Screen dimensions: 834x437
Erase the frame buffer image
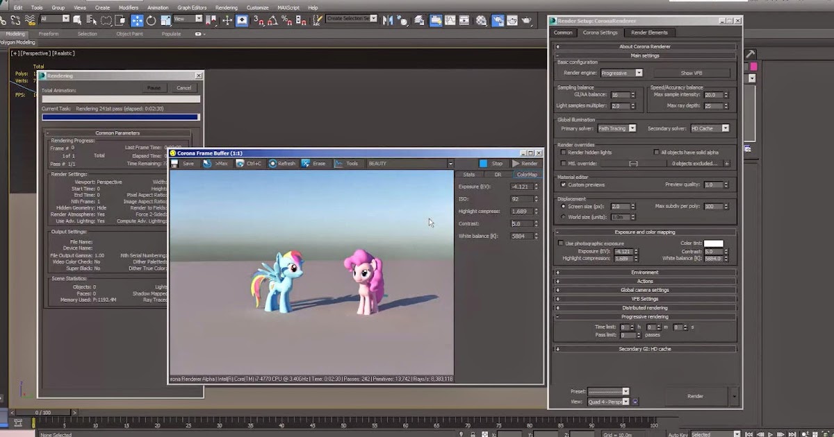pyautogui.click(x=313, y=164)
